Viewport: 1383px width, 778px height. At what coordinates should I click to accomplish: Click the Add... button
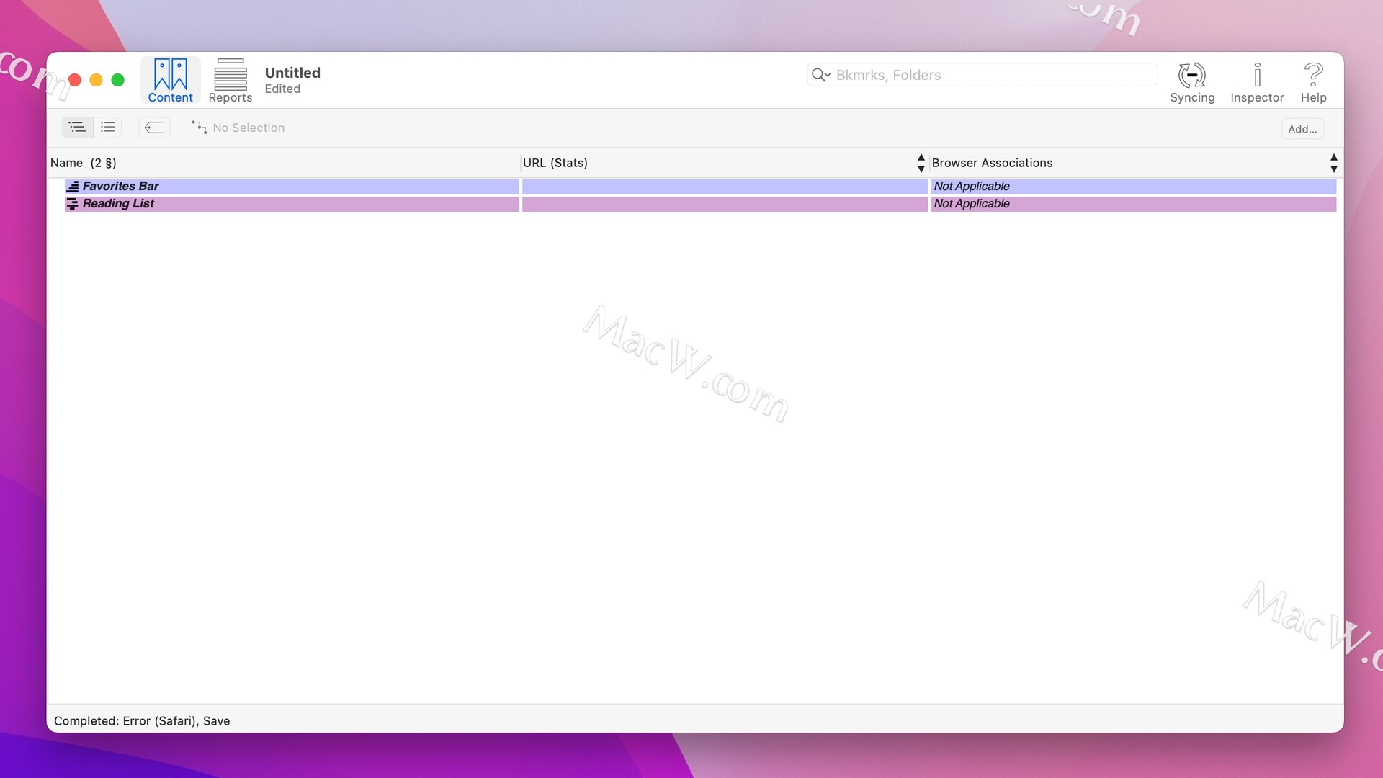pos(1302,129)
